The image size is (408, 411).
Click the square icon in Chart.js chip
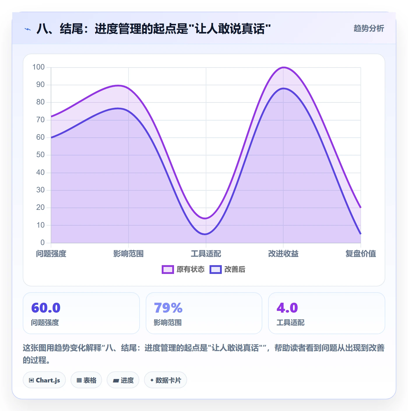point(31,380)
